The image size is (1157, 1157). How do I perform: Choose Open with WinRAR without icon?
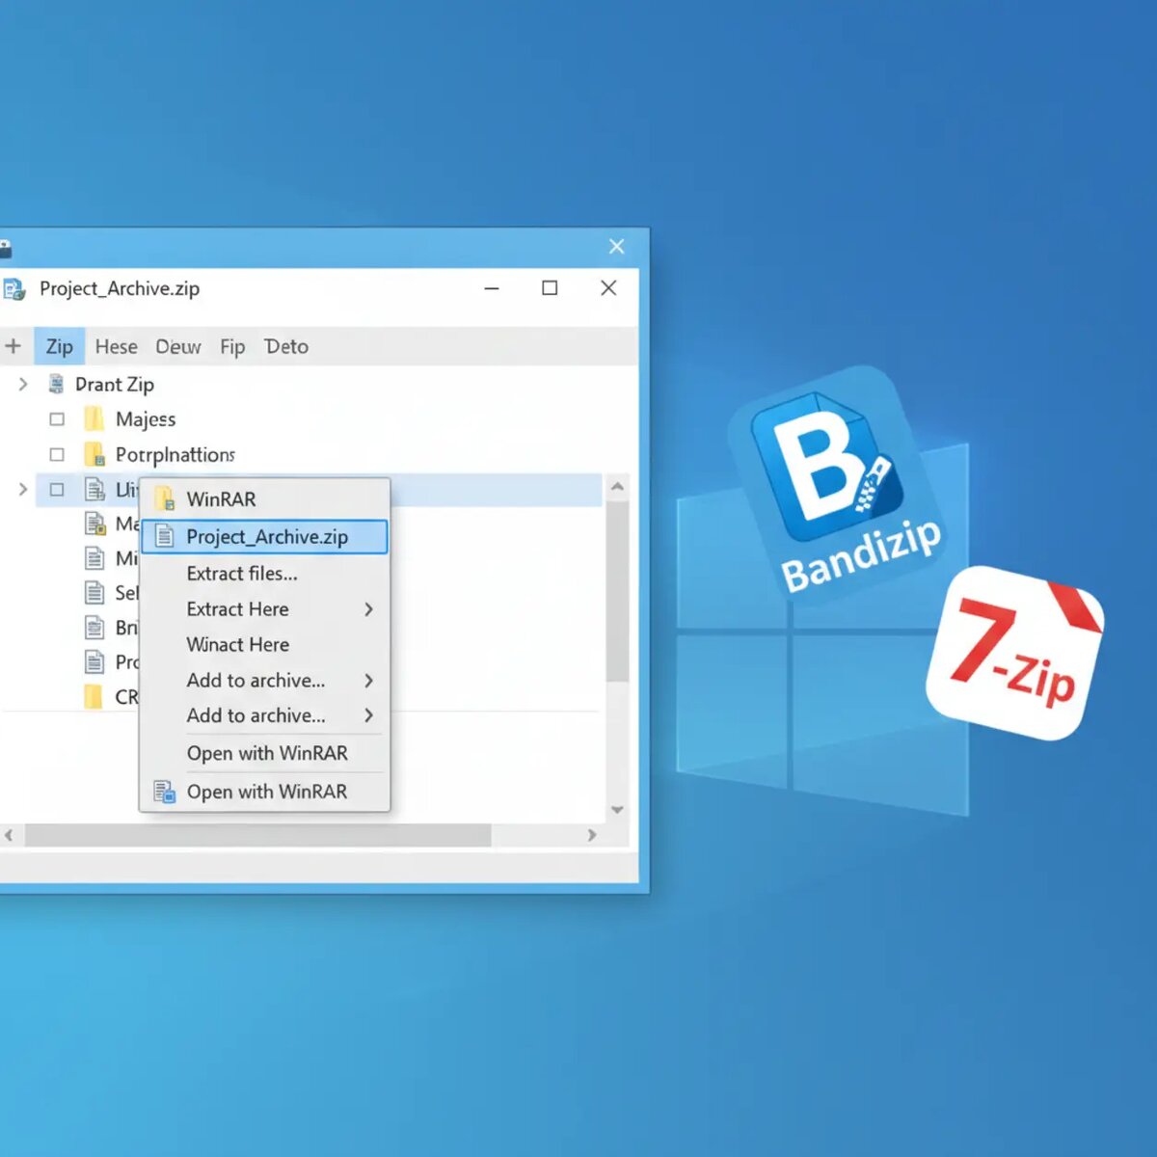click(x=265, y=753)
